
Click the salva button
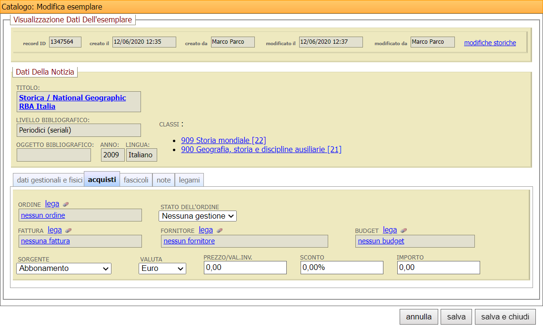click(456, 317)
